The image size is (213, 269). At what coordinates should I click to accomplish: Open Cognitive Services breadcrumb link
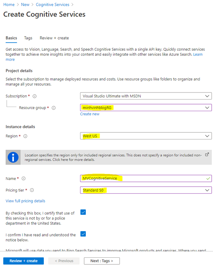[53, 5]
